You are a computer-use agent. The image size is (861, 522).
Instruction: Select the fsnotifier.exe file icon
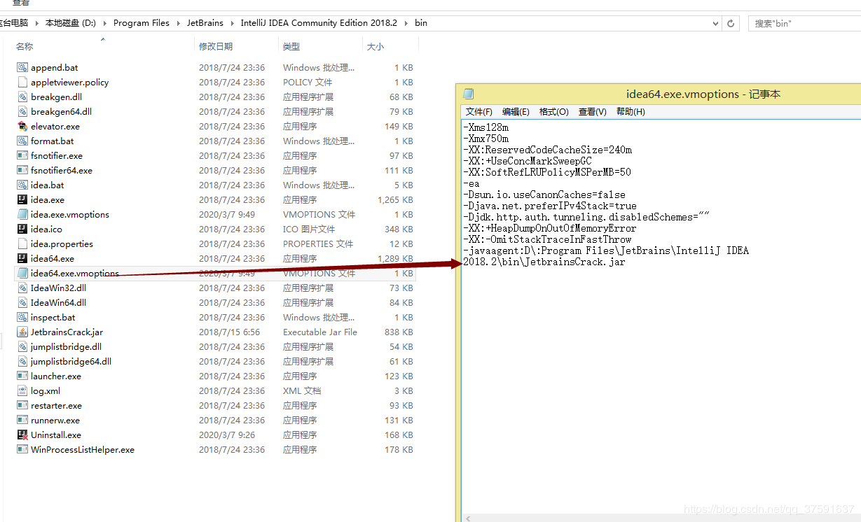coord(22,156)
